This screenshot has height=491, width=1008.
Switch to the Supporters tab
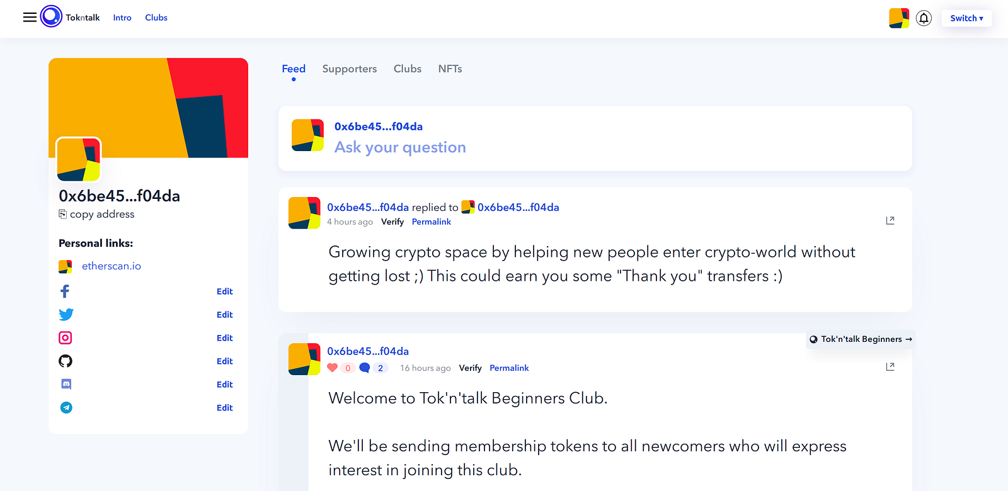350,69
